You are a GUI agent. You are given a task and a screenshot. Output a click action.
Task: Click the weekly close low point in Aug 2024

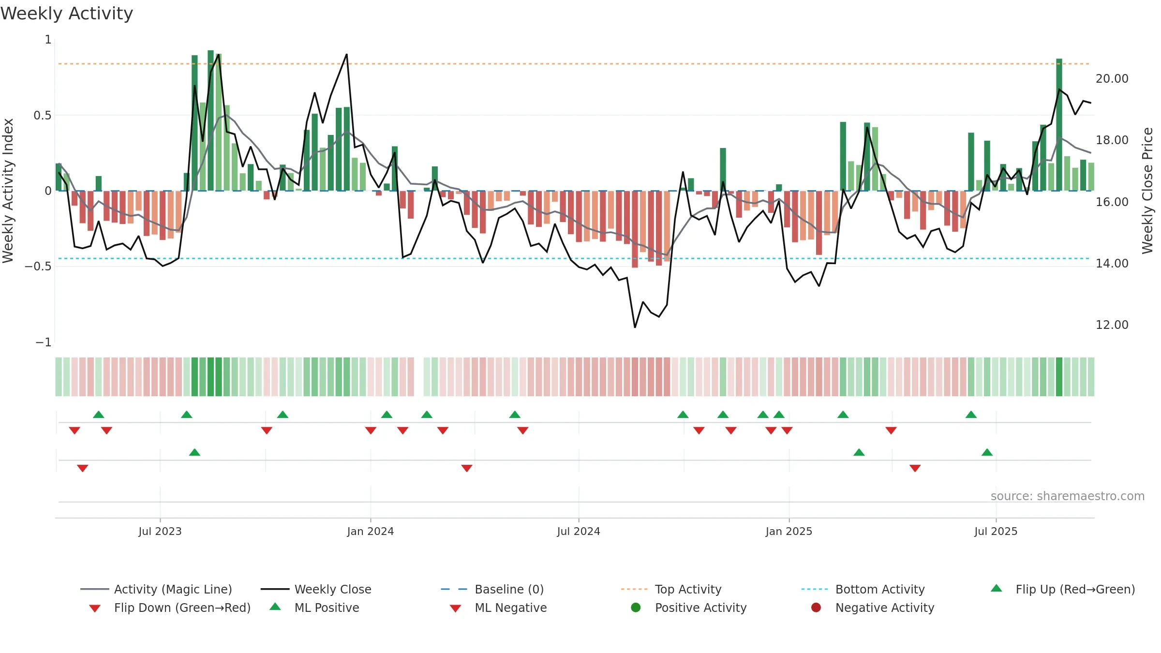click(635, 327)
